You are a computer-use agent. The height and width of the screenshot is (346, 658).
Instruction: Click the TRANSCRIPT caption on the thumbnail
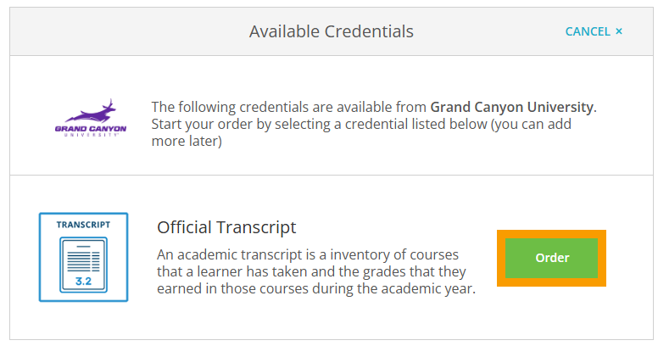pos(83,225)
